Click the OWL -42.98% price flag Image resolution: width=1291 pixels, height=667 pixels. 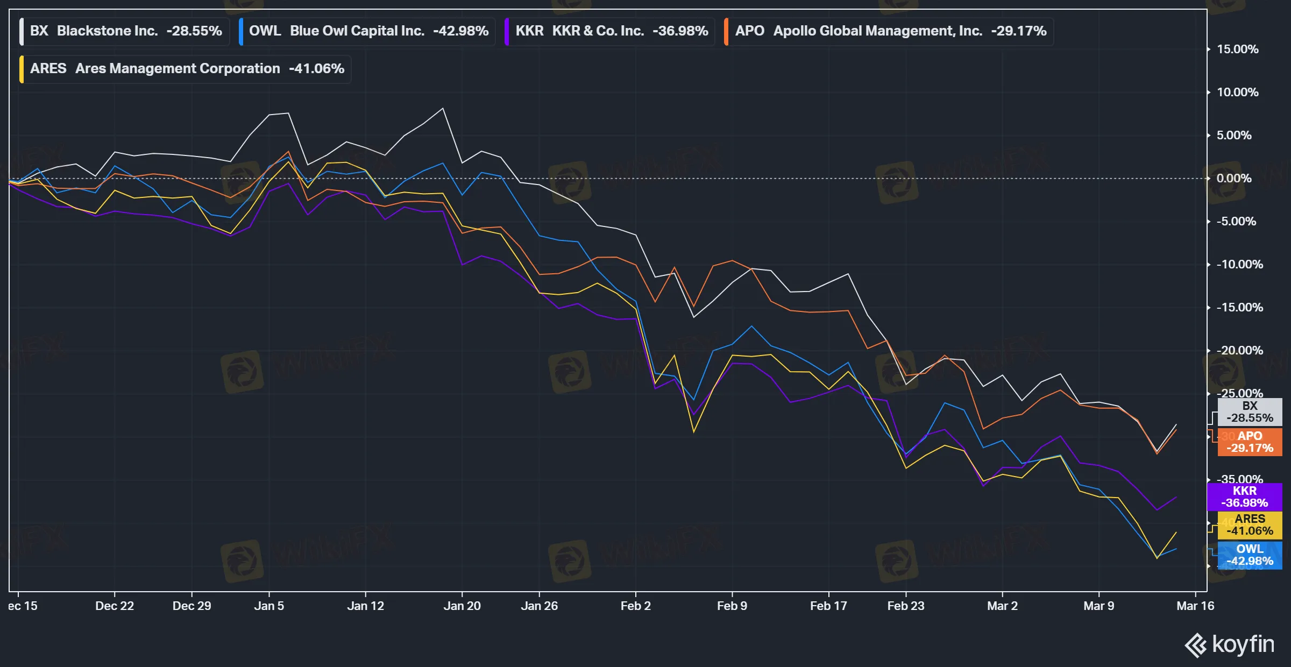pos(1249,556)
